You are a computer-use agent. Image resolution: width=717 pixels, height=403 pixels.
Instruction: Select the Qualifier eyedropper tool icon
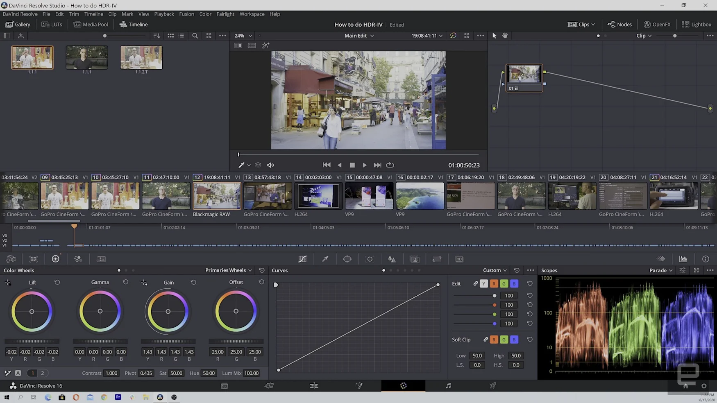[325, 259]
